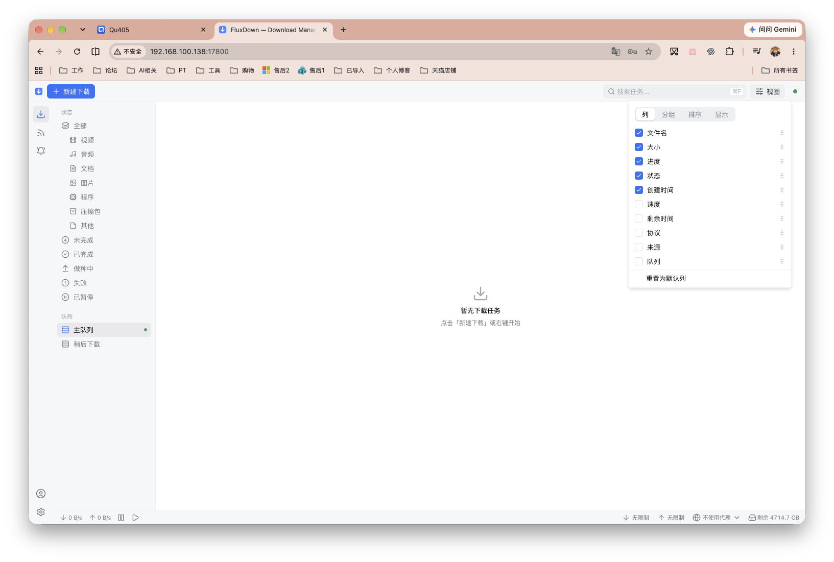Open the settings gear icon at bottom left
834x562 pixels.
(x=41, y=512)
